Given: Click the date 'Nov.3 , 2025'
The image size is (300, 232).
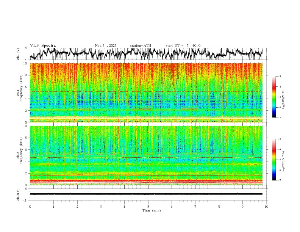Looking at the screenshot, I should pyautogui.click(x=106, y=45).
